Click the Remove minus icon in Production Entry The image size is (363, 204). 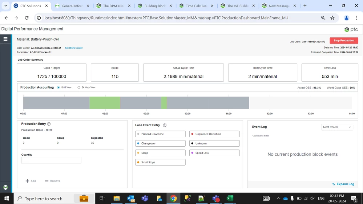47,181
